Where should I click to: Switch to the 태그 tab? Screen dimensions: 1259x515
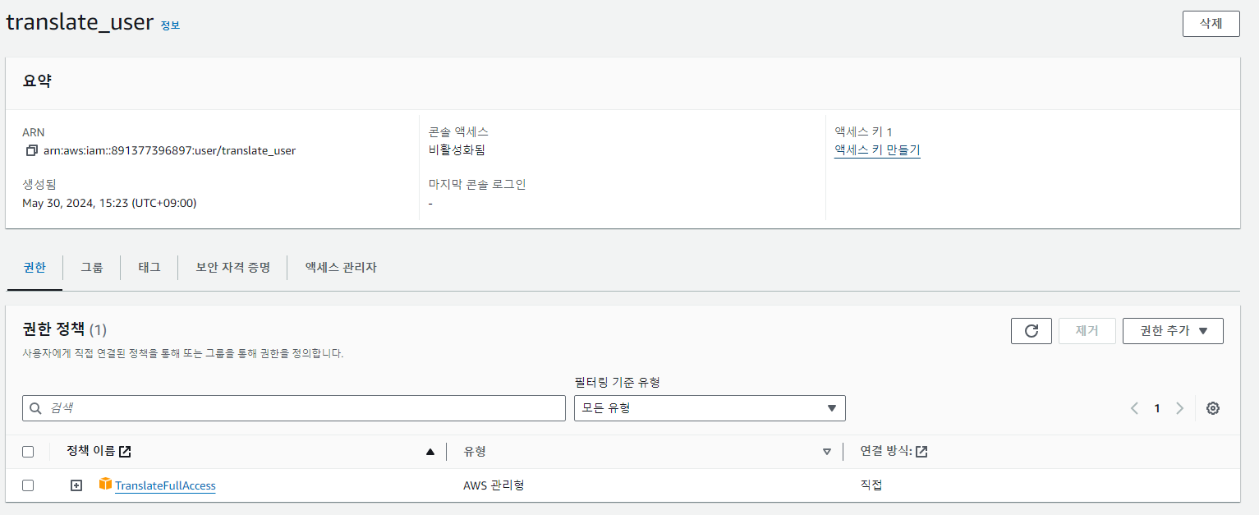pyautogui.click(x=149, y=268)
